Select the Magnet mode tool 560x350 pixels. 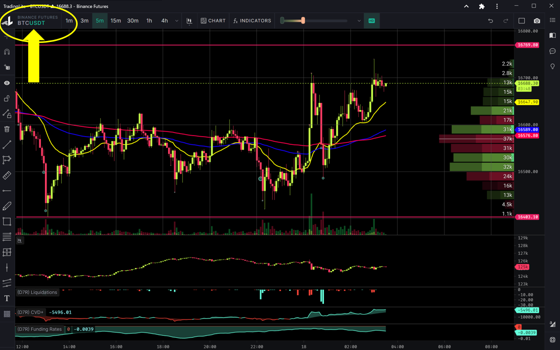[x=7, y=51]
